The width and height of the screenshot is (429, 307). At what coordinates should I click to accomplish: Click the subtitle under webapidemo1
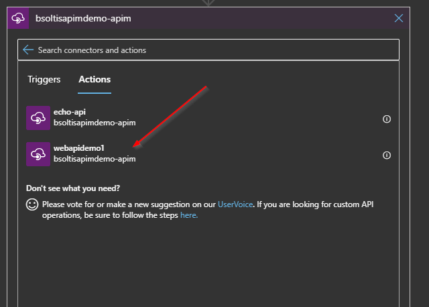(x=95, y=160)
